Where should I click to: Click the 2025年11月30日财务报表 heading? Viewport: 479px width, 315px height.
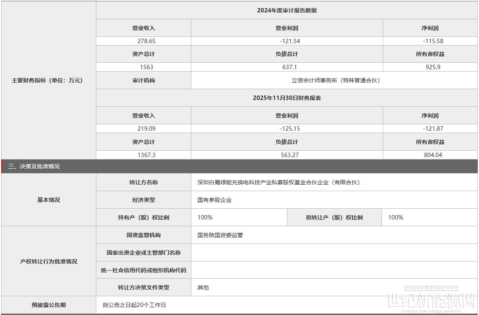pos(286,98)
